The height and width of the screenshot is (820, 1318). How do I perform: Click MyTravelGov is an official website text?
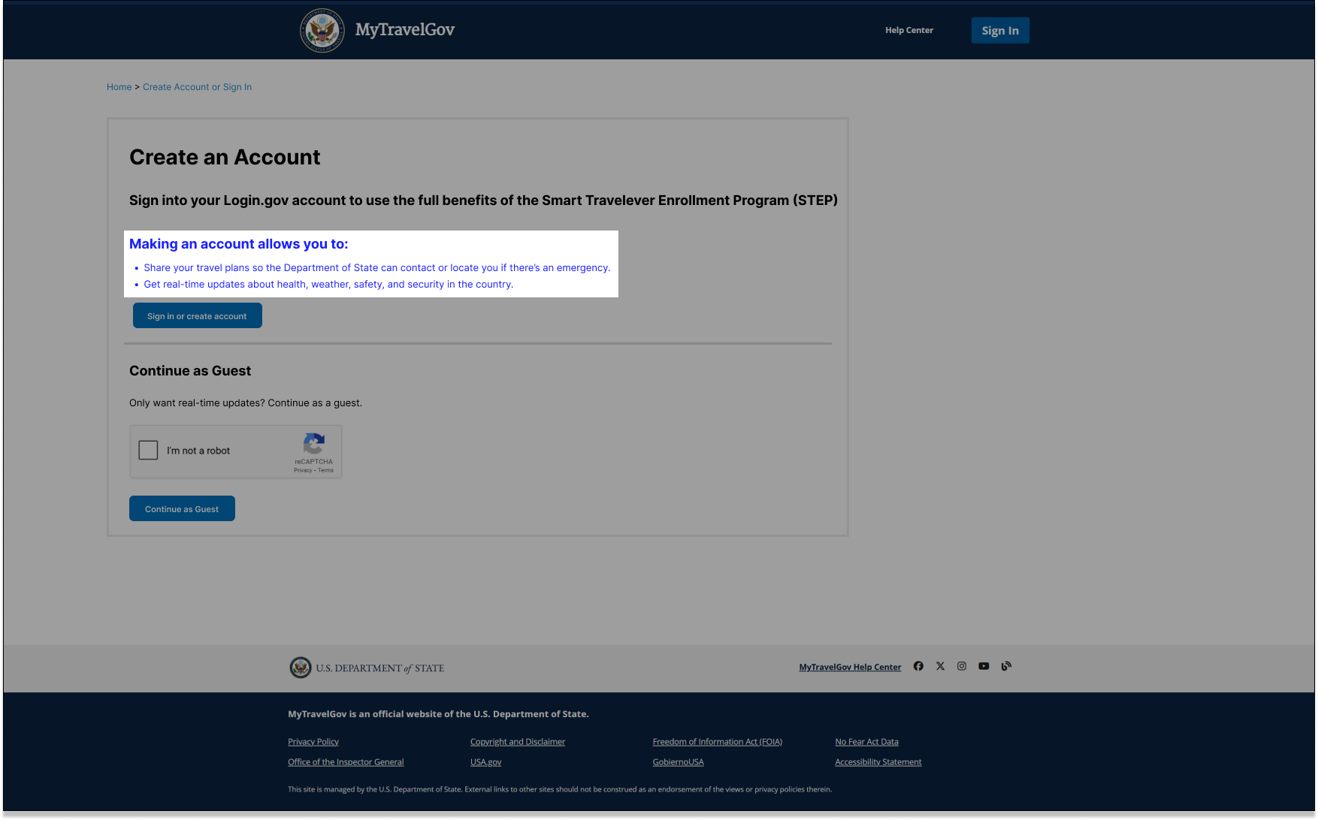click(438, 714)
